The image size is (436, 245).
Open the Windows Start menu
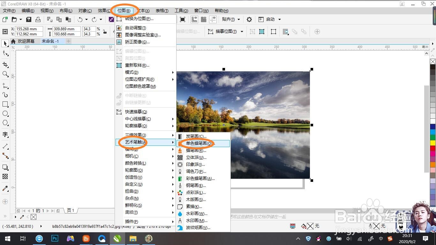8,239
